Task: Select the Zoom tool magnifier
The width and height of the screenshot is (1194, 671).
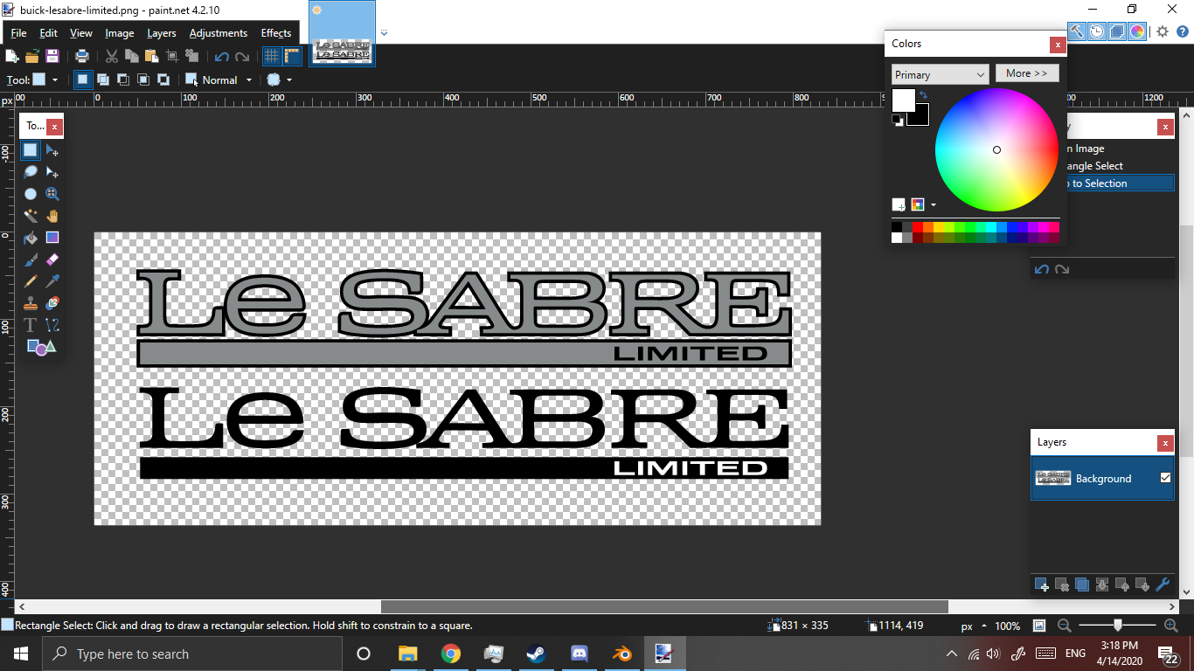Action: click(x=52, y=194)
